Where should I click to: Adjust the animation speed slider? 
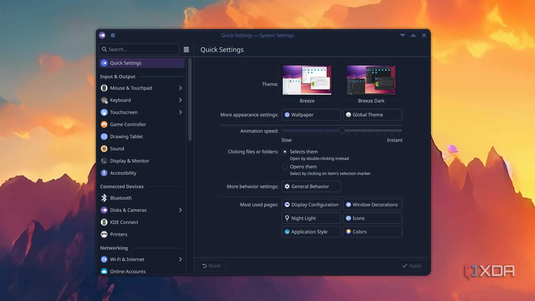341,130
